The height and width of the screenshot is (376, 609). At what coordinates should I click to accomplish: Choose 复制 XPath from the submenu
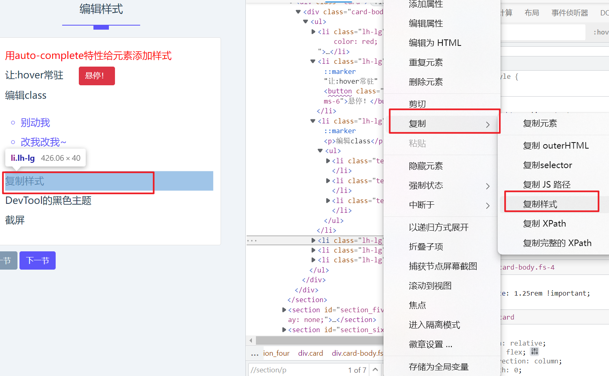544,224
